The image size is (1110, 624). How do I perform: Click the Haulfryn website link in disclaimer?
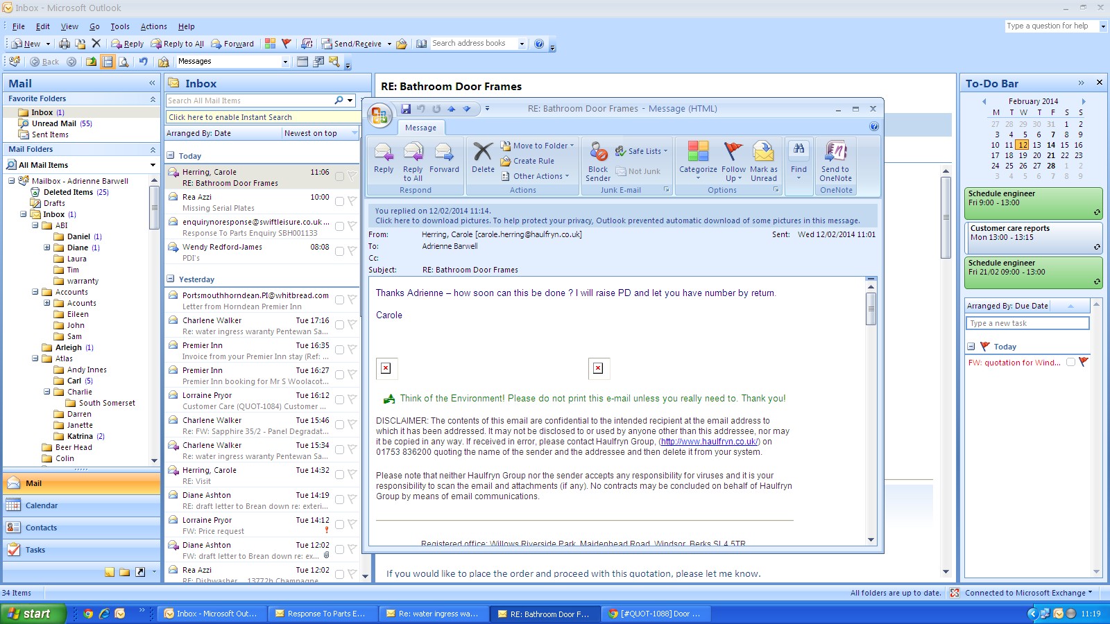[x=709, y=442]
